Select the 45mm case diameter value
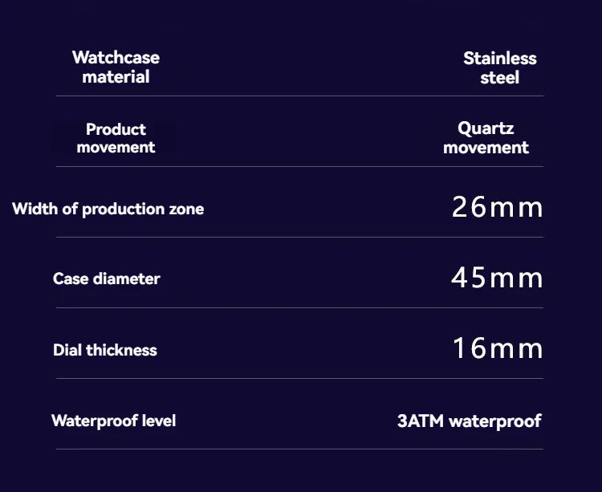602x492 pixels. [x=497, y=279]
